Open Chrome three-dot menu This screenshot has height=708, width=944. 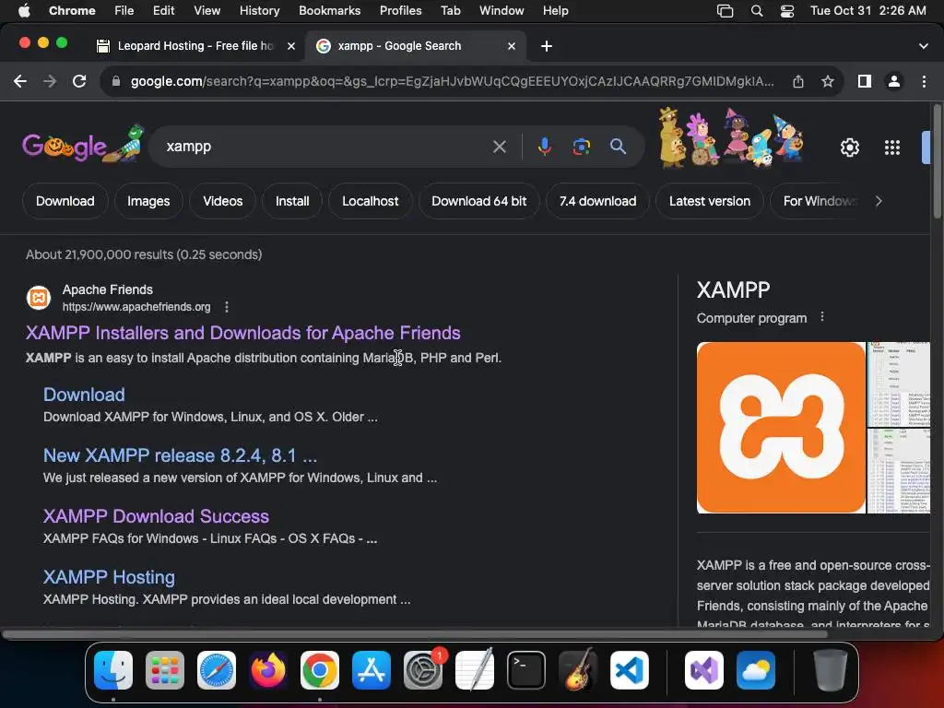(x=924, y=81)
